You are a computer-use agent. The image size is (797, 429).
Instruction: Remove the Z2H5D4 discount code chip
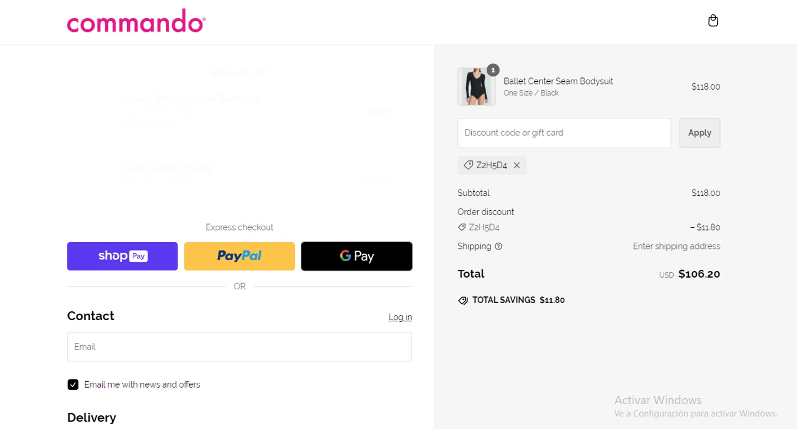(516, 166)
